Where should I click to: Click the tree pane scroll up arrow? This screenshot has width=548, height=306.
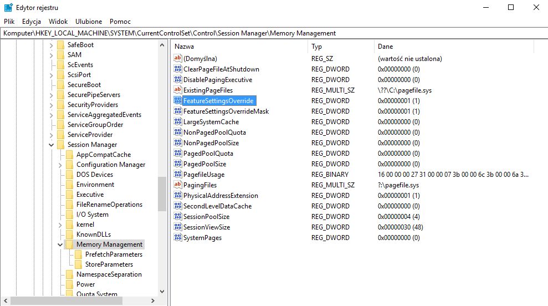[x=162, y=45]
